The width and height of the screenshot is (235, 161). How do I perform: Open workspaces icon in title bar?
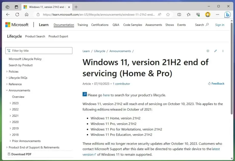click(7, 7)
